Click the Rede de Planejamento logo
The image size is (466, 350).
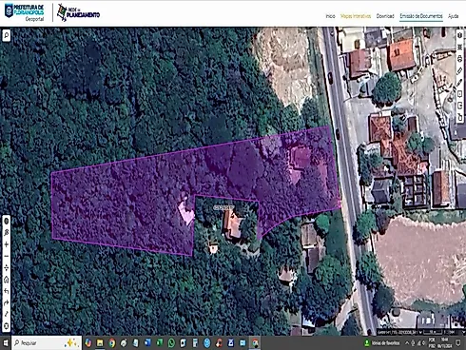pyautogui.click(x=78, y=13)
